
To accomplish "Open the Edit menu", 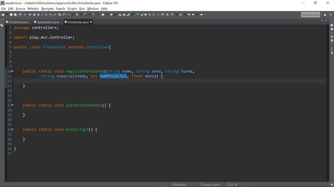I will pyautogui.click(x=10, y=9).
